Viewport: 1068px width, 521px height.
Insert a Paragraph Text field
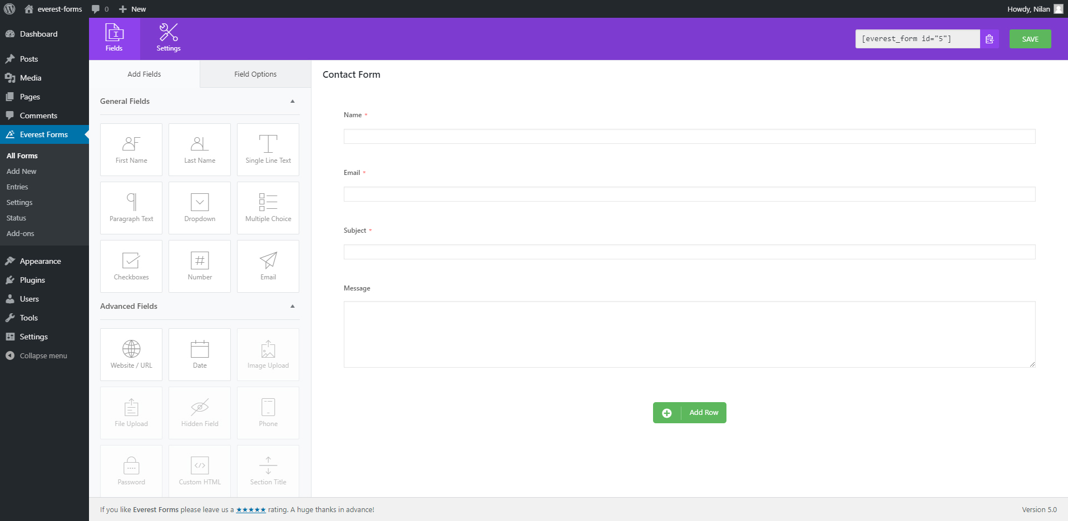pyautogui.click(x=131, y=208)
